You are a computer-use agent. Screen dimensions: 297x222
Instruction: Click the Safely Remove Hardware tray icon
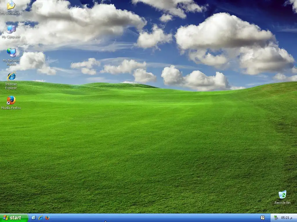(276, 218)
